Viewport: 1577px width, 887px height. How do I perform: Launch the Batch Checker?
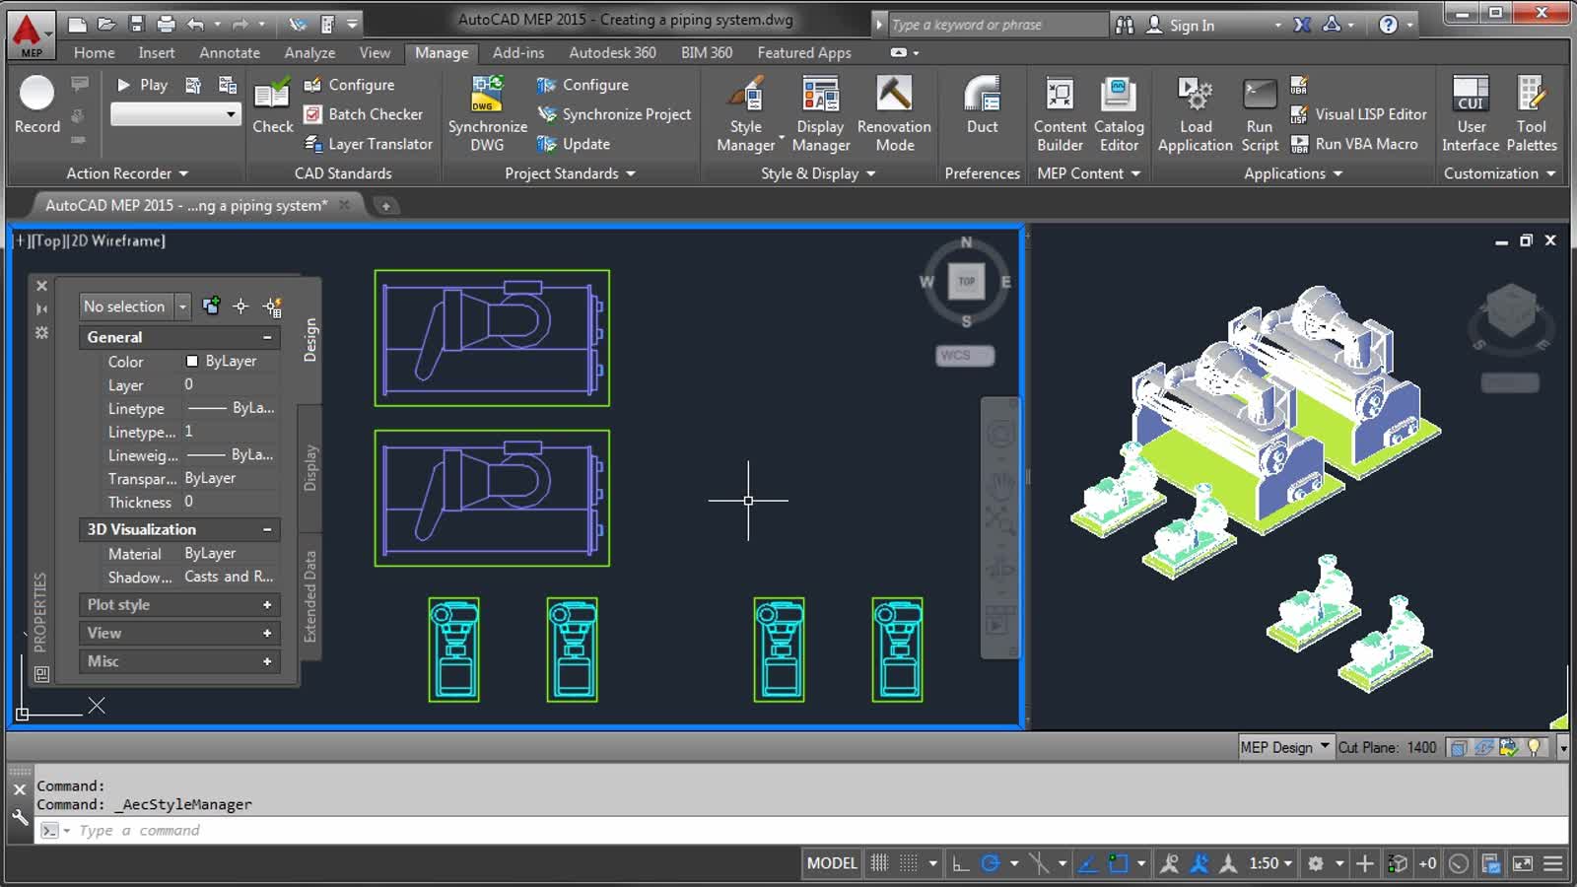pos(363,114)
